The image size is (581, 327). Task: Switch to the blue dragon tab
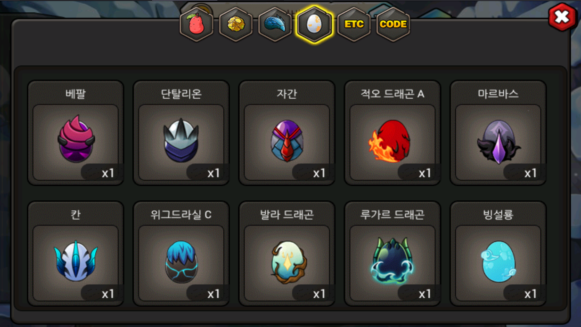275,24
